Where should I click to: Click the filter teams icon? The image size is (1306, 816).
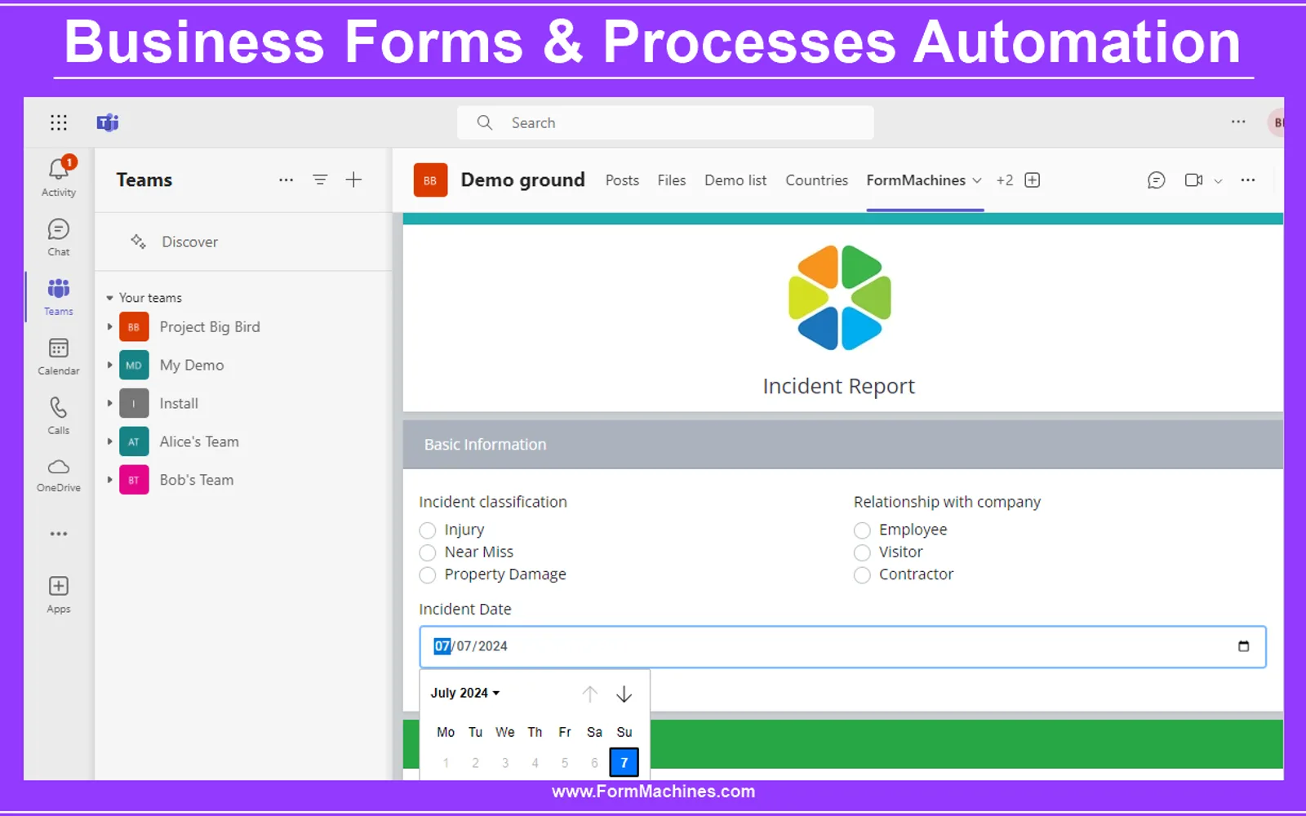coord(320,180)
